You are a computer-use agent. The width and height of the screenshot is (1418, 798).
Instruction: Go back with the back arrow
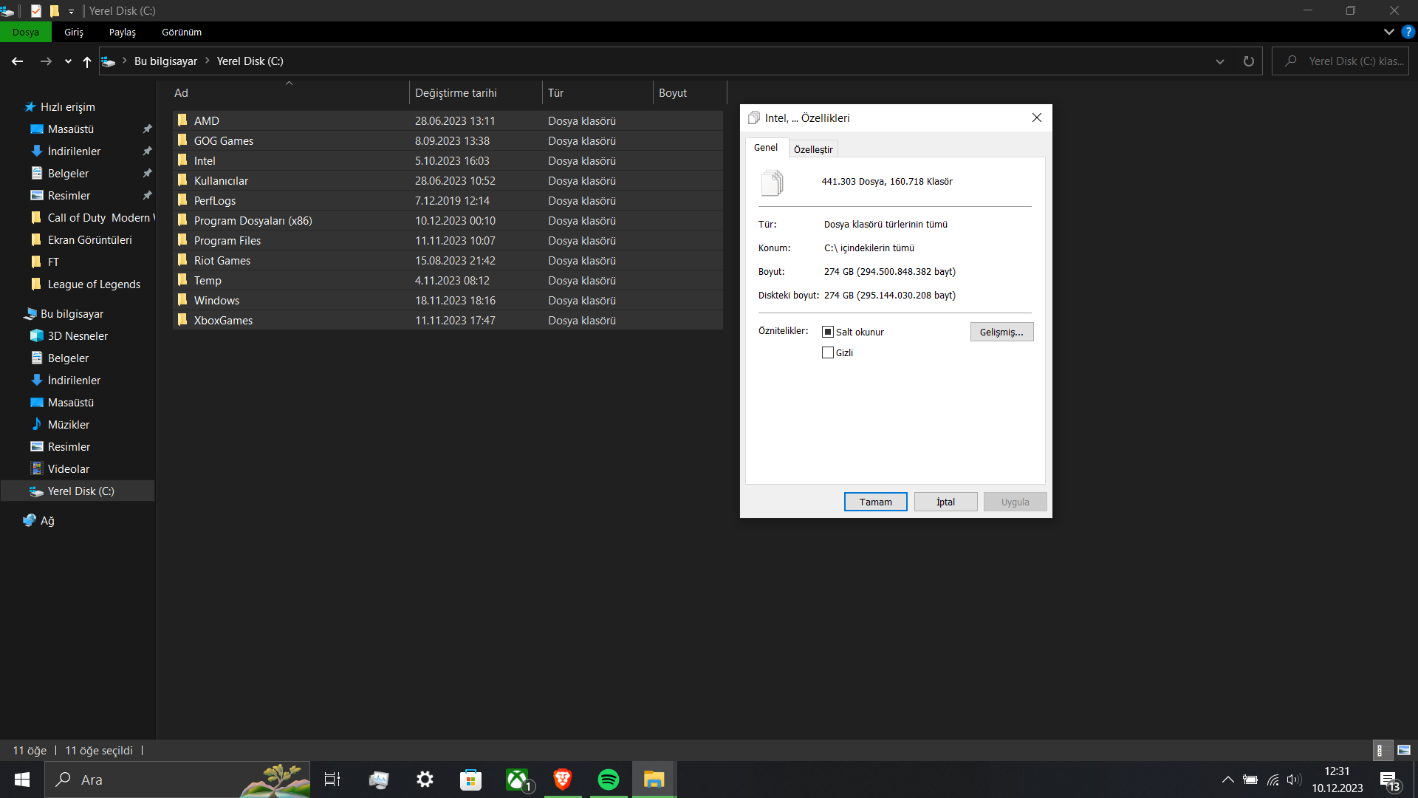(x=18, y=61)
